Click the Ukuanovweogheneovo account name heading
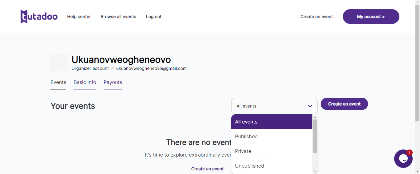 coord(121,59)
